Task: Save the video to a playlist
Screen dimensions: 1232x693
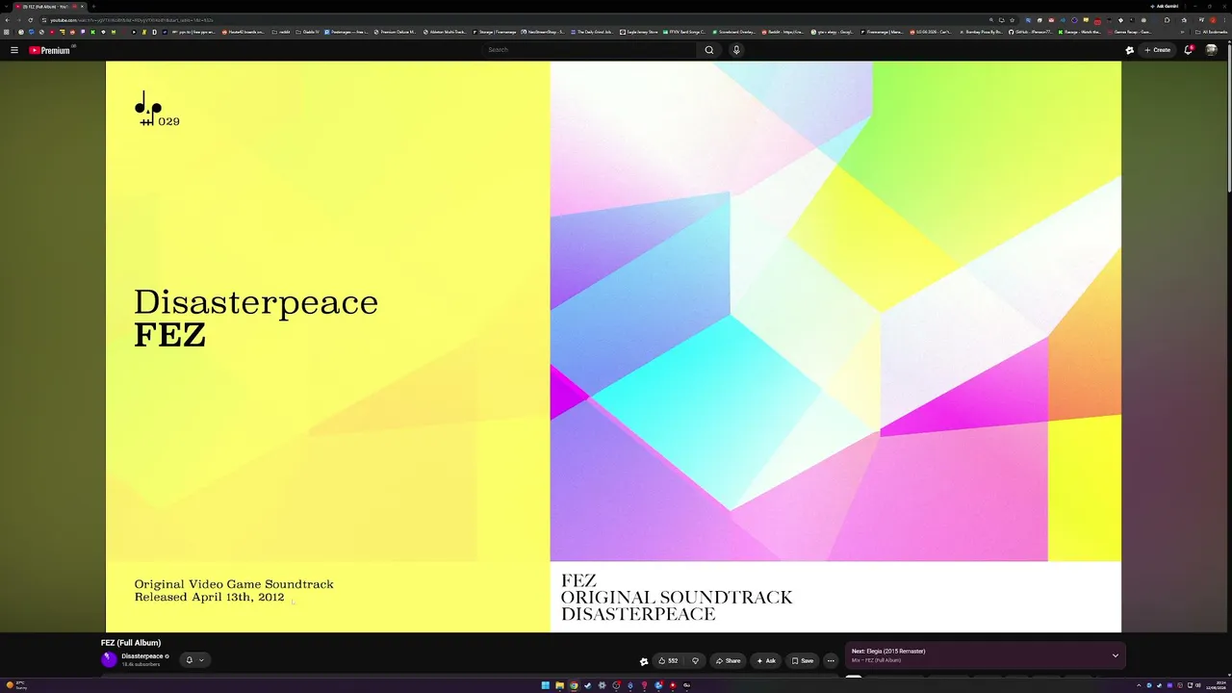Action: (803, 660)
